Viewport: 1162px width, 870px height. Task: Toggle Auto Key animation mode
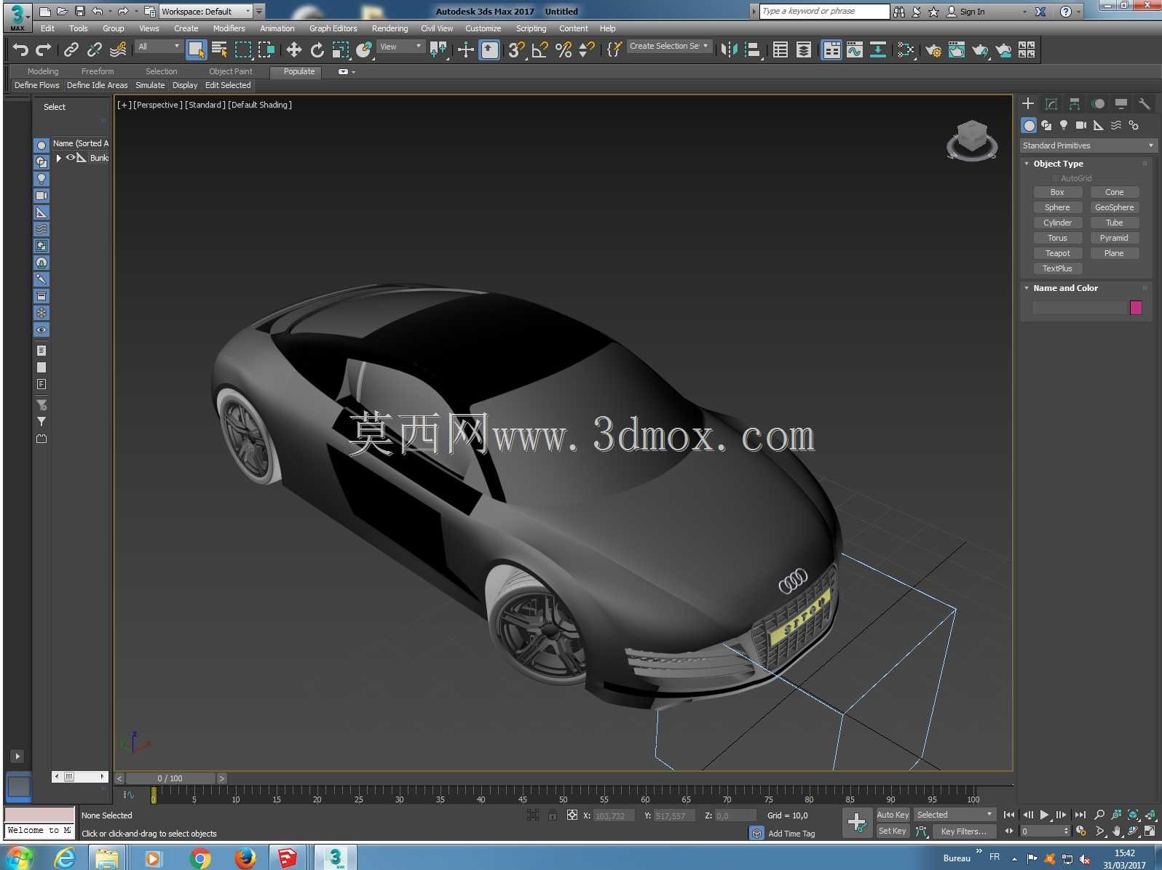tap(893, 815)
